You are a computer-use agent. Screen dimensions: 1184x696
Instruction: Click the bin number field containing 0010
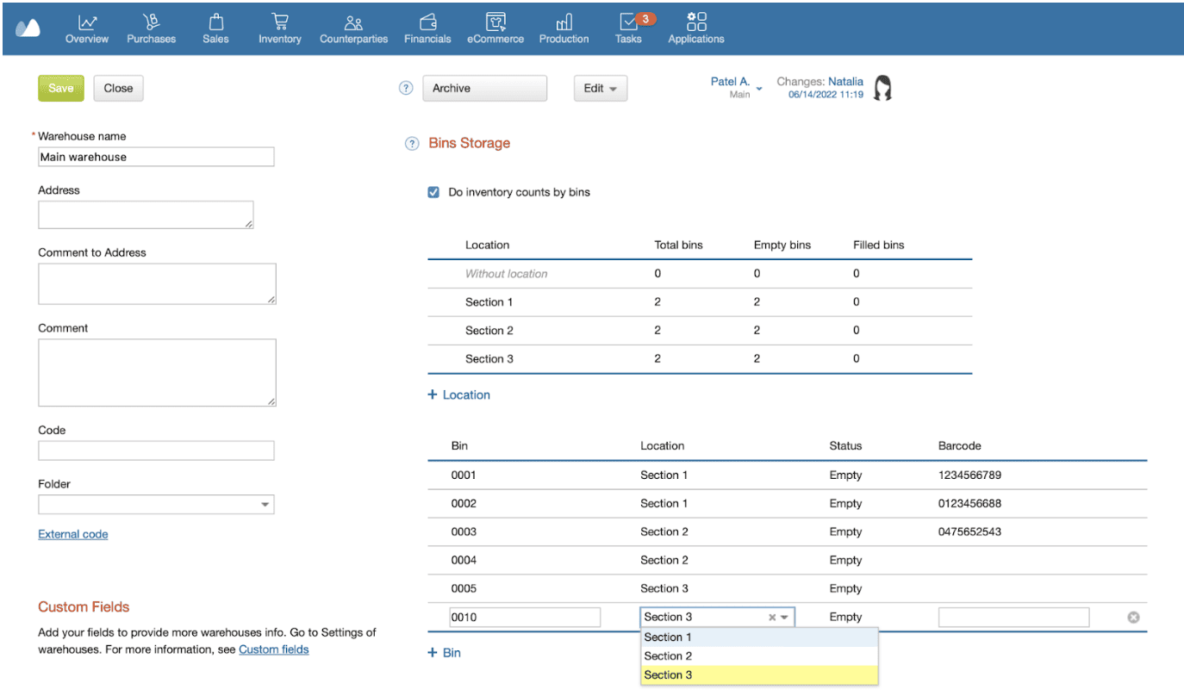pos(525,617)
